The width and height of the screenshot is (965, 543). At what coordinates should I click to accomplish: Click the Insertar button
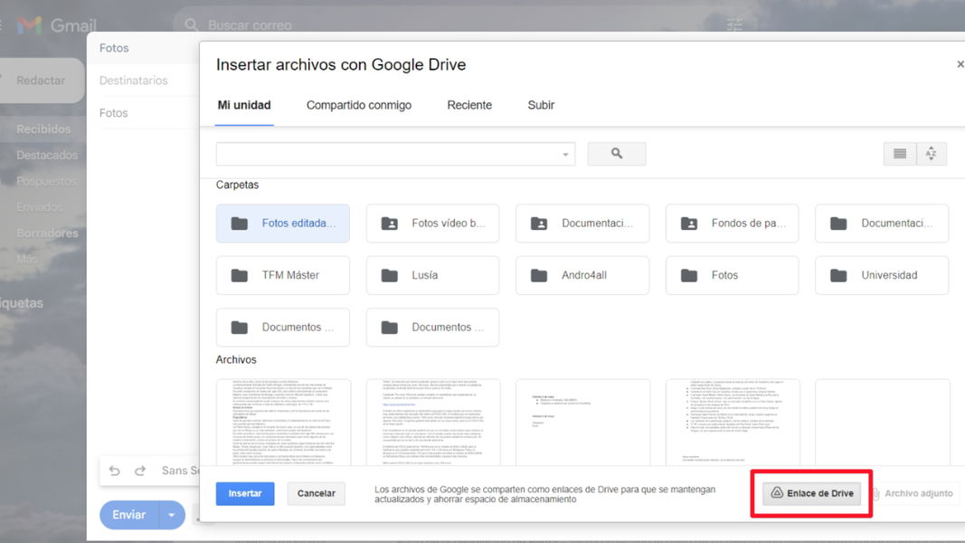(245, 494)
